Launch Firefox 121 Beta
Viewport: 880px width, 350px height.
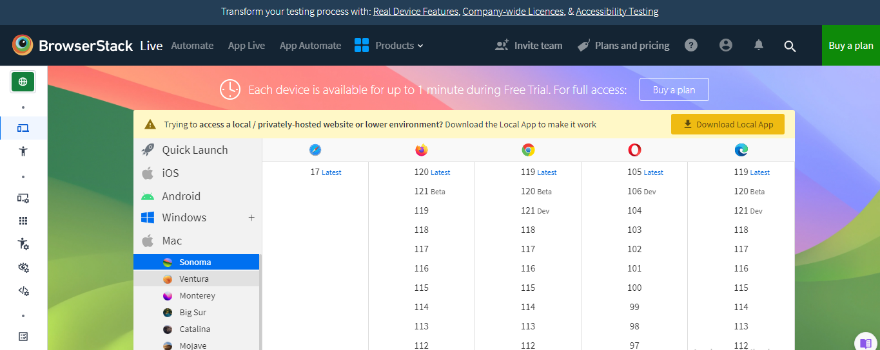429,191
